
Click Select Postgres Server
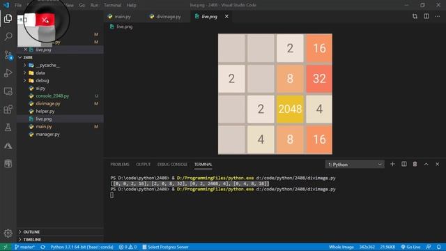click(x=165, y=247)
